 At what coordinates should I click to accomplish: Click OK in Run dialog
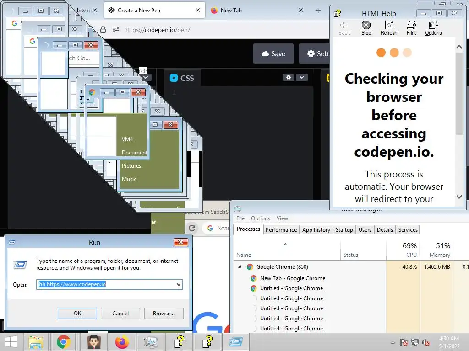pyautogui.click(x=77, y=314)
